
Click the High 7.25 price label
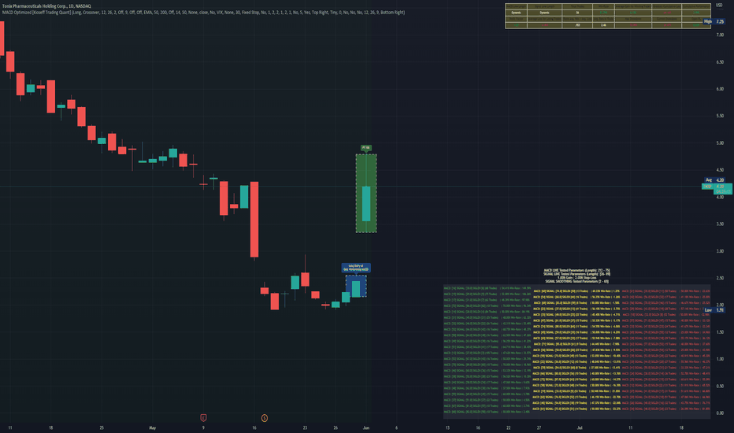pos(714,21)
